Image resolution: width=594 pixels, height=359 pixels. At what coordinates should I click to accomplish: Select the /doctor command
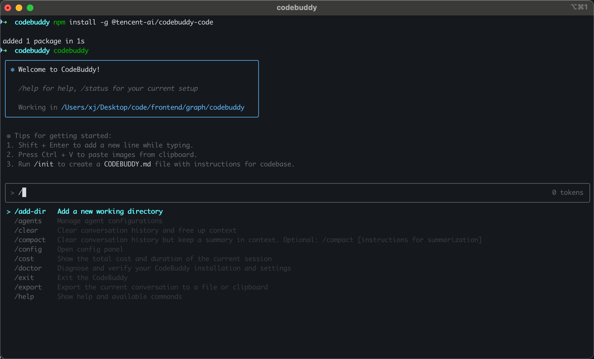(x=28, y=268)
